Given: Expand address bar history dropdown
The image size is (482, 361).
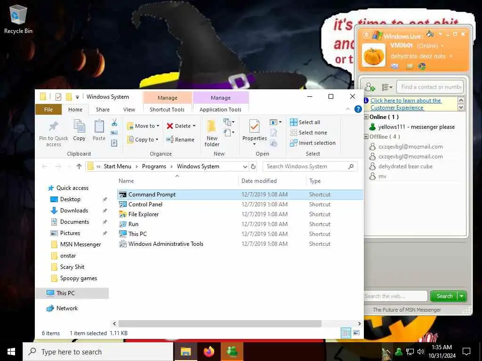Looking at the screenshot, I should click(245, 166).
